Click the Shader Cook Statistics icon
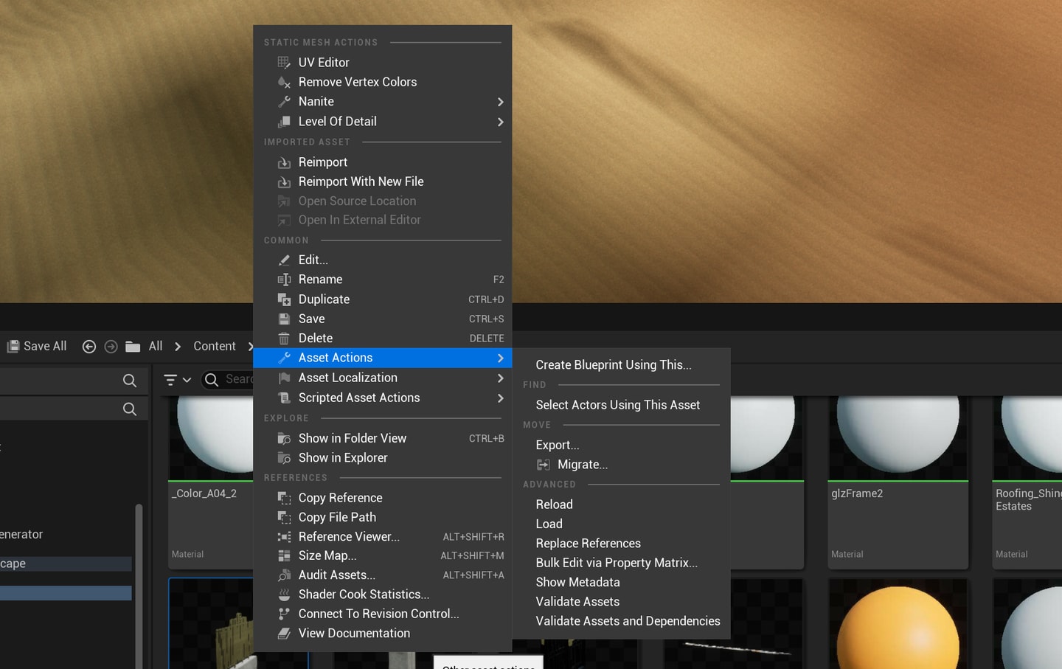Image resolution: width=1062 pixels, height=669 pixels. pos(284,595)
